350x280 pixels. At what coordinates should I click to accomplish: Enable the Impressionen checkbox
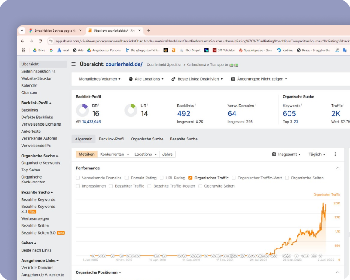pyautogui.click(x=78, y=186)
